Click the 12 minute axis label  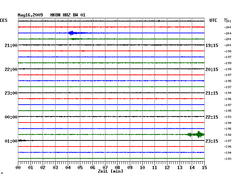[x=167, y=167]
